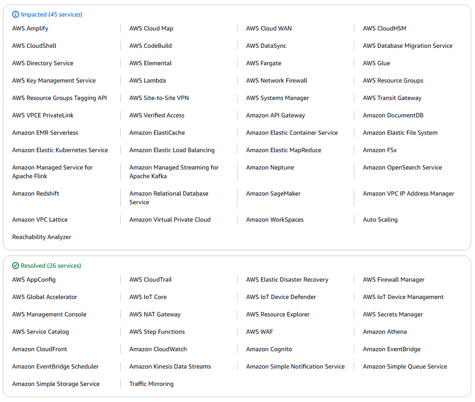This screenshot has height=402, width=475.
Task: Collapse the Resolved (26 services) section header
Action: click(x=51, y=266)
